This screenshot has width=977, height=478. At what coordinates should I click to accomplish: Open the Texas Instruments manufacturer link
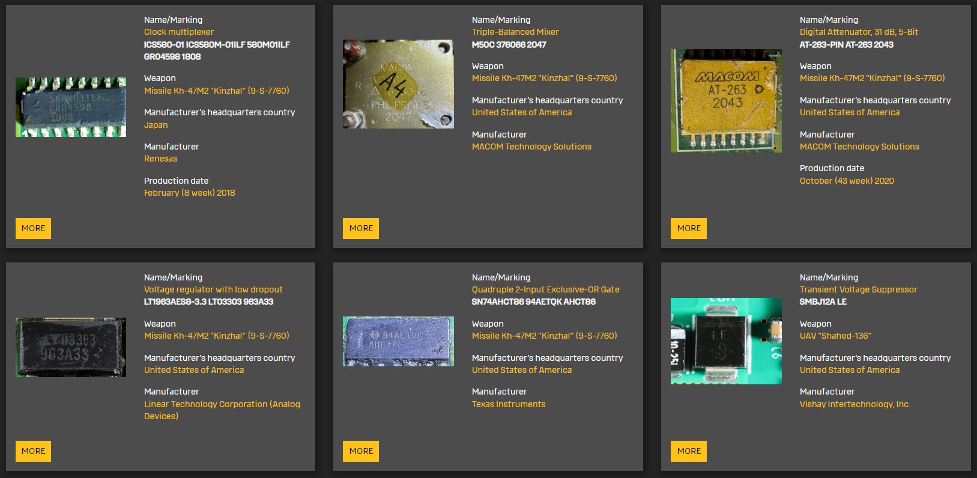509,404
